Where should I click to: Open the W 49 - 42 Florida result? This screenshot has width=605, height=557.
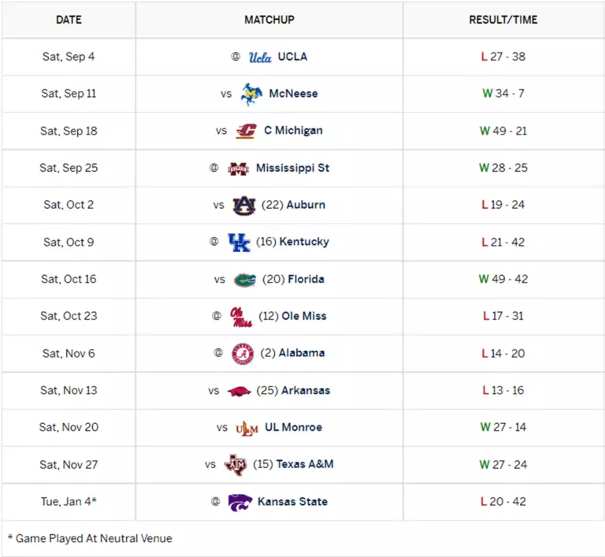click(503, 279)
